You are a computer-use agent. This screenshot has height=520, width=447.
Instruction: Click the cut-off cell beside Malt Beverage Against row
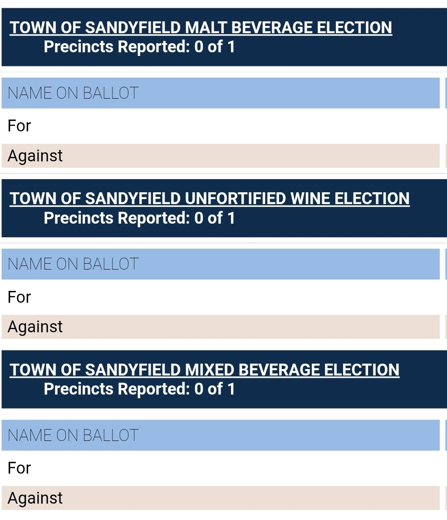[x=446, y=156]
